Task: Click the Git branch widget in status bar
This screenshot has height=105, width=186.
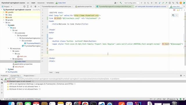Action: (x=171, y=99)
